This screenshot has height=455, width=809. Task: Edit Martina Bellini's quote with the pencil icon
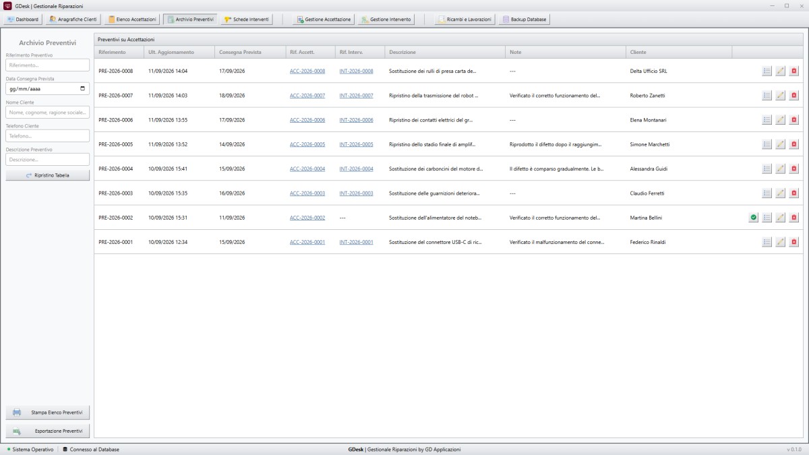tap(780, 218)
